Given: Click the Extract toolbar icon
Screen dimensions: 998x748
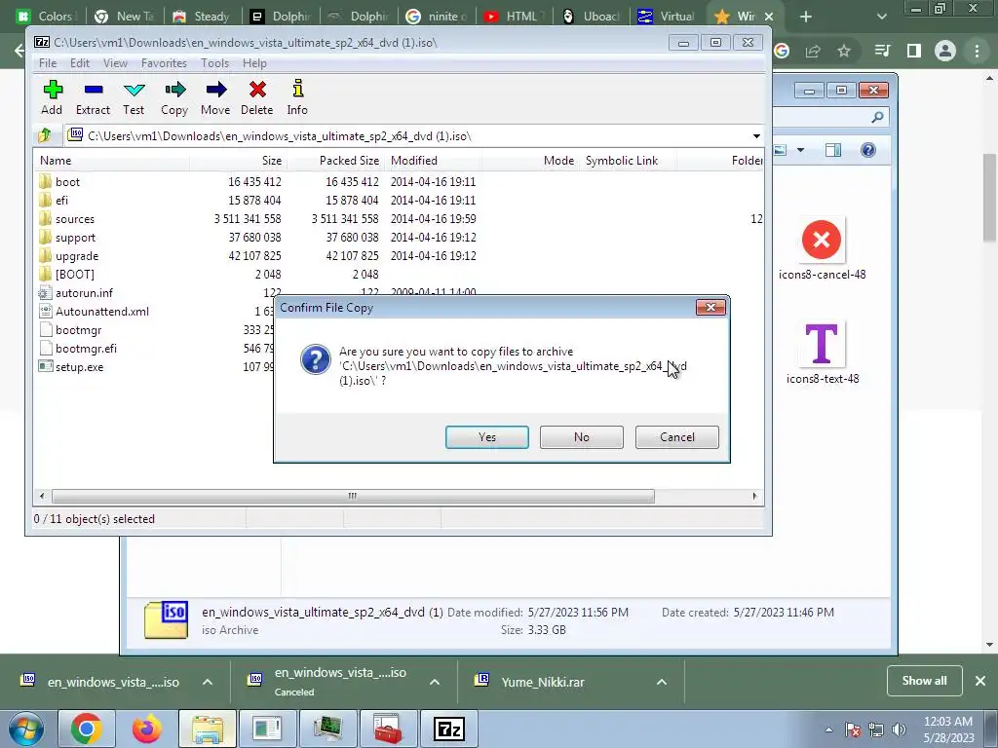Looking at the screenshot, I should click(93, 97).
